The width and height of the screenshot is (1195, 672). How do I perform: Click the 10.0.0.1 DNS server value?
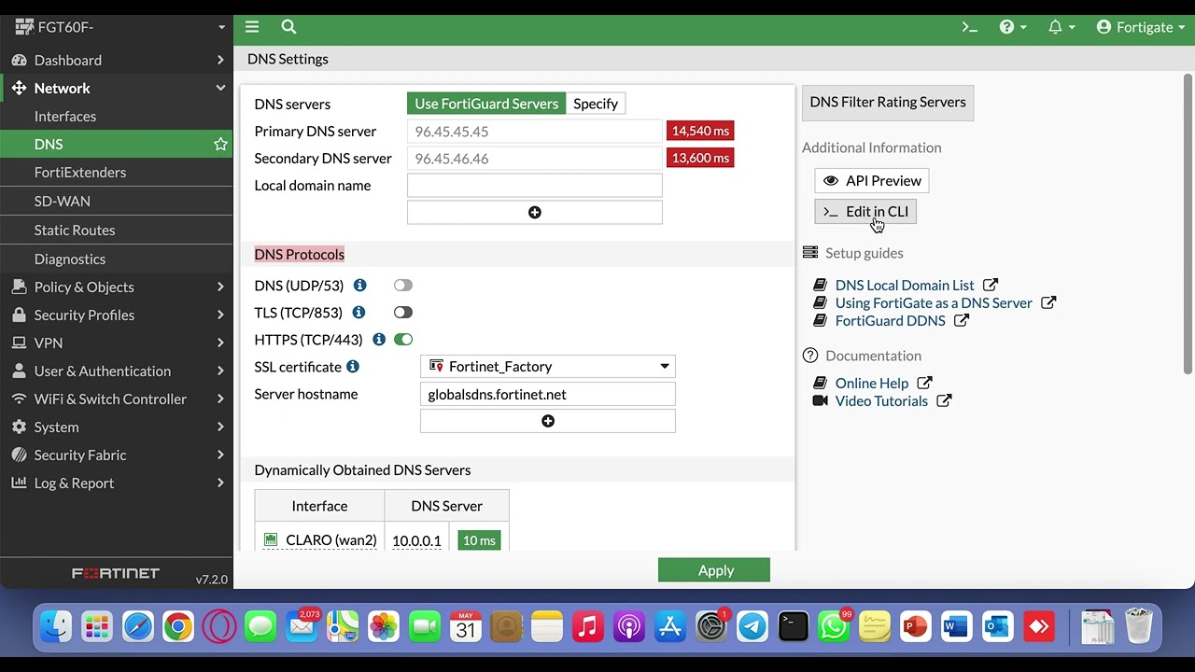pyautogui.click(x=416, y=540)
